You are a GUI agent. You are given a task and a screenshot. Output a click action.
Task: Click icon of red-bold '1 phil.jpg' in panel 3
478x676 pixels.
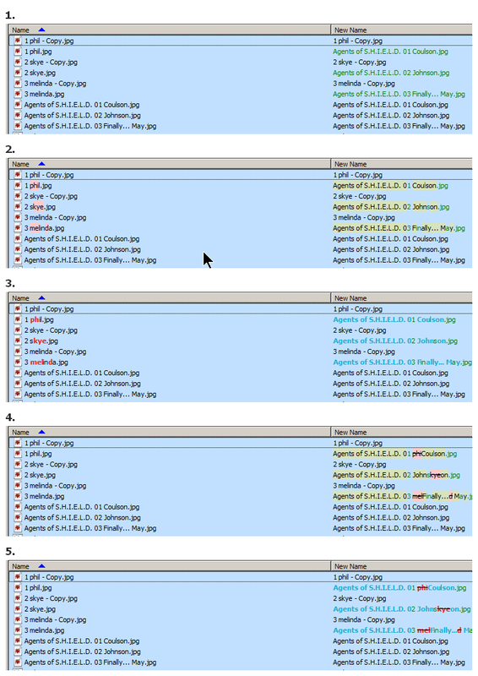tap(17, 319)
